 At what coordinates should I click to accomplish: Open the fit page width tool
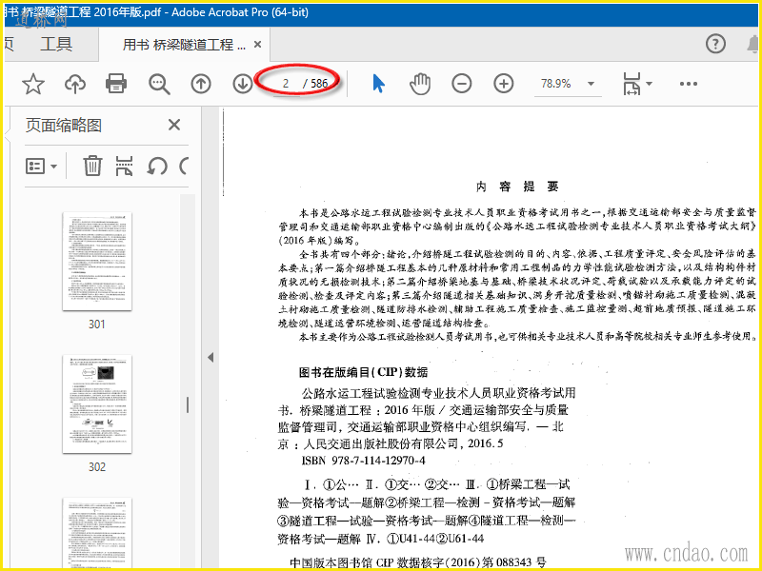point(632,84)
